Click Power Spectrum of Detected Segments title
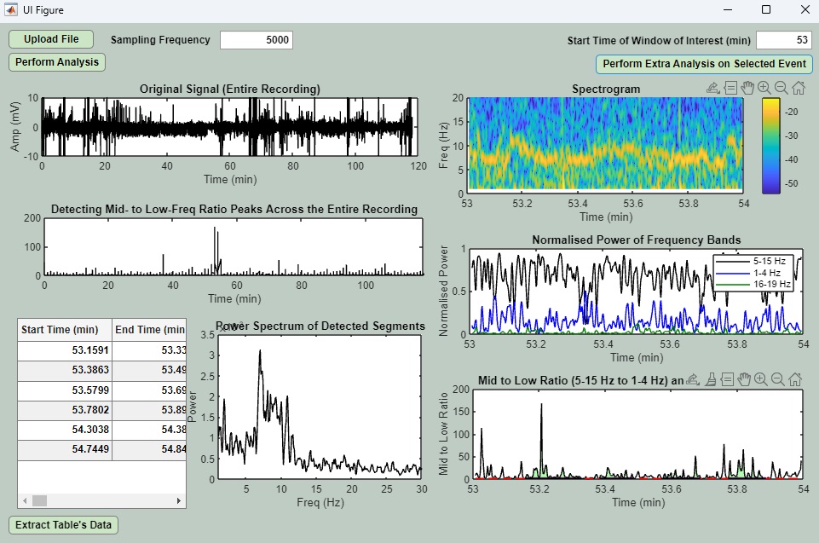The height and width of the screenshot is (543, 819). [x=320, y=326]
